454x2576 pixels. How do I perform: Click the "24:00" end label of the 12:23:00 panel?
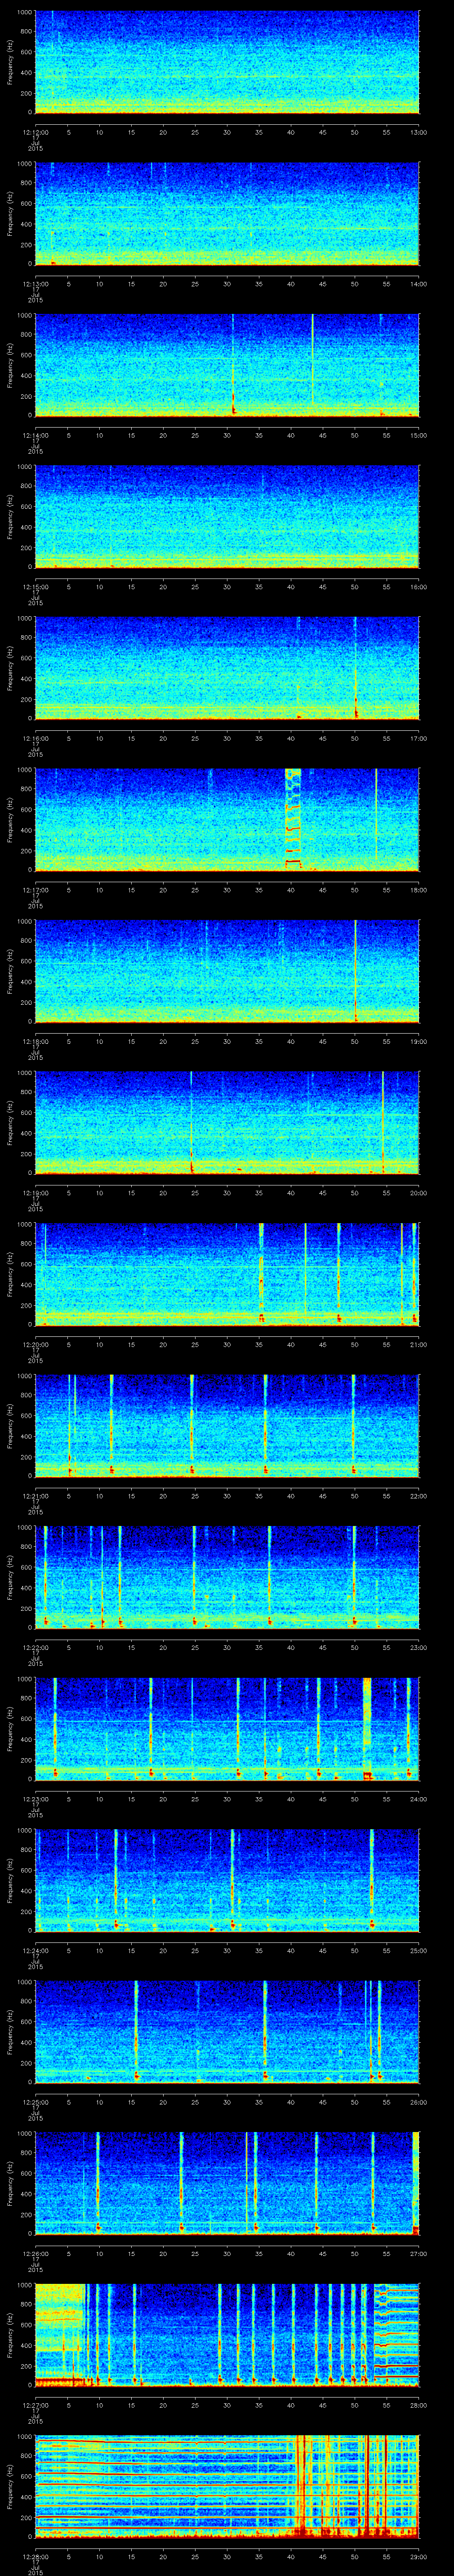coord(418,1799)
